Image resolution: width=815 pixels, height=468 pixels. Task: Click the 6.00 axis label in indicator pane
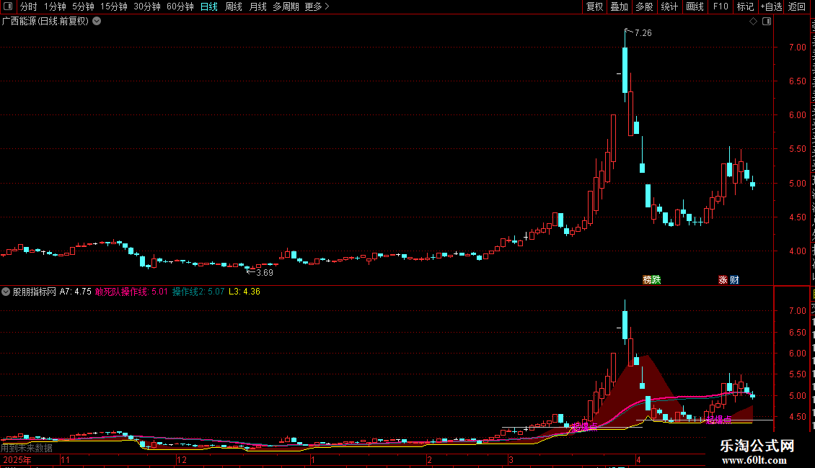797,354
